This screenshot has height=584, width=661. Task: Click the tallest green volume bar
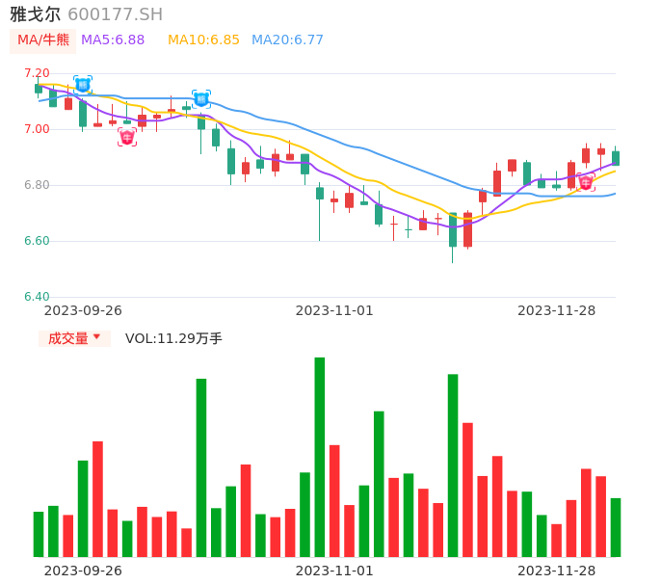(x=320, y=457)
